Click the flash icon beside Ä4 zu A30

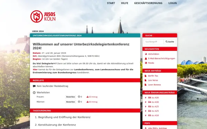(146, 102)
